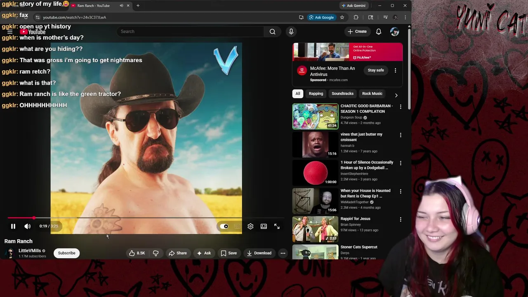Click the Ask button below the video
Viewport: 528px width, 297px height.
click(x=204, y=253)
